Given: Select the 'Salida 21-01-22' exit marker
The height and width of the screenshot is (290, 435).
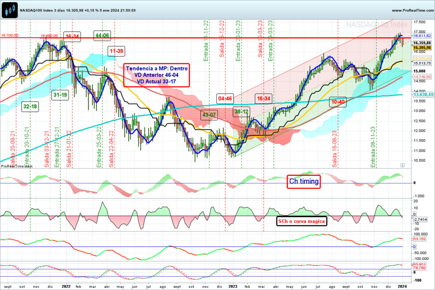Looking at the screenshot, I should (x=69, y=149).
